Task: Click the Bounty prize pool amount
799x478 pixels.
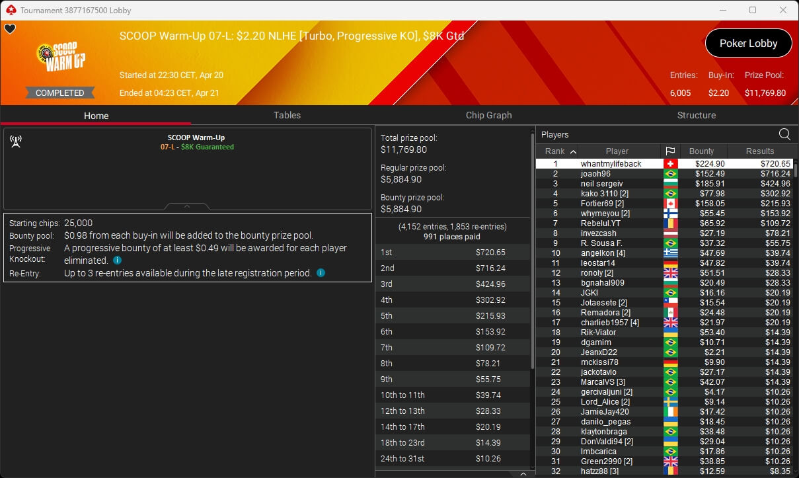Action: pos(402,209)
